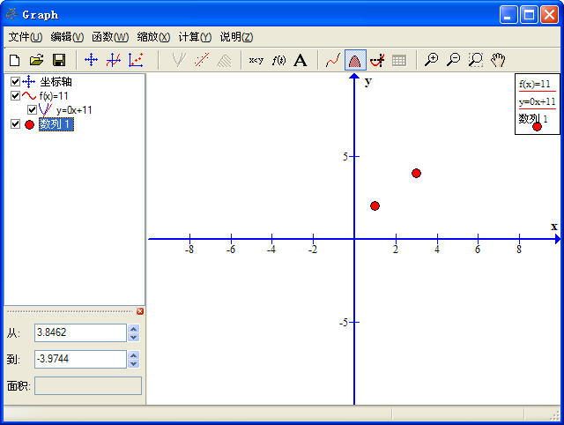Insert a point series using the toolbar icon

click(x=136, y=60)
